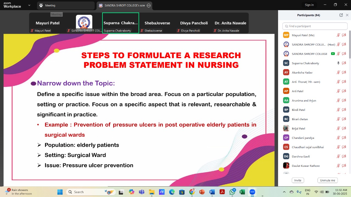This screenshot has height=197, width=351.
Task: Click camera-off icon beside Darshna Gavli
Action: [x=344, y=156]
